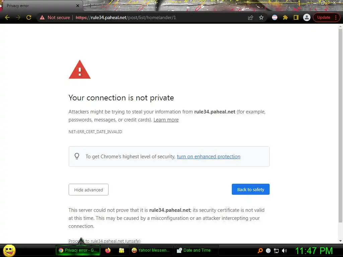The width and height of the screenshot is (343, 257).
Task: Switch to Yahoo! Messenger taskbar button
Action: pos(151,250)
